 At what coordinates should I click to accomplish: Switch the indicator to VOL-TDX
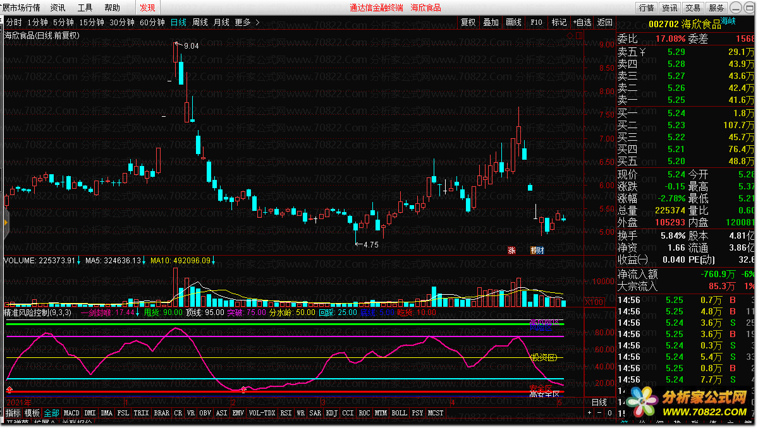262,413
